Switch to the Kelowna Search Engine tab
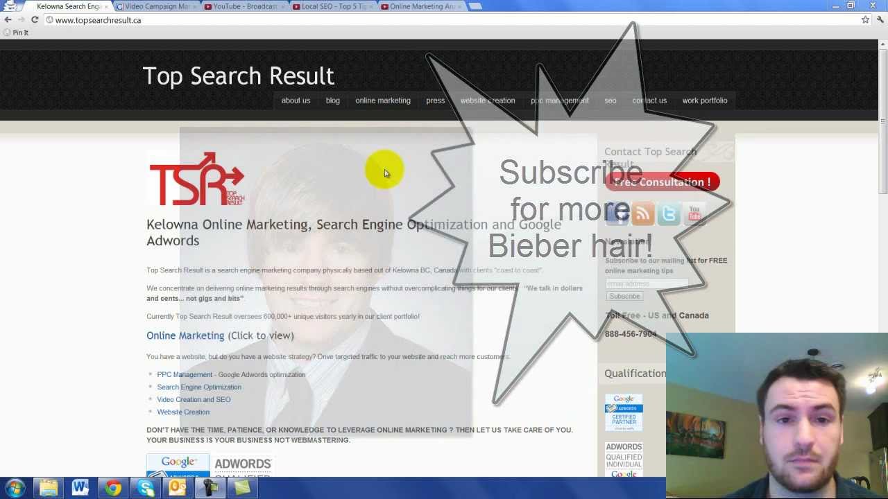This screenshot has width=888, height=499. pos(68,6)
